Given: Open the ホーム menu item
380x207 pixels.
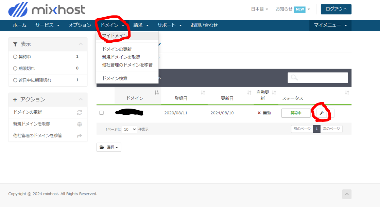Looking at the screenshot, I should (20, 25).
